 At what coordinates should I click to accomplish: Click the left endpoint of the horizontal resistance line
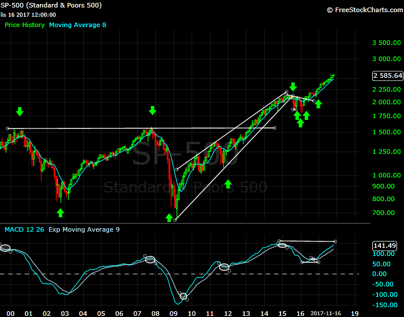pos(7,129)
